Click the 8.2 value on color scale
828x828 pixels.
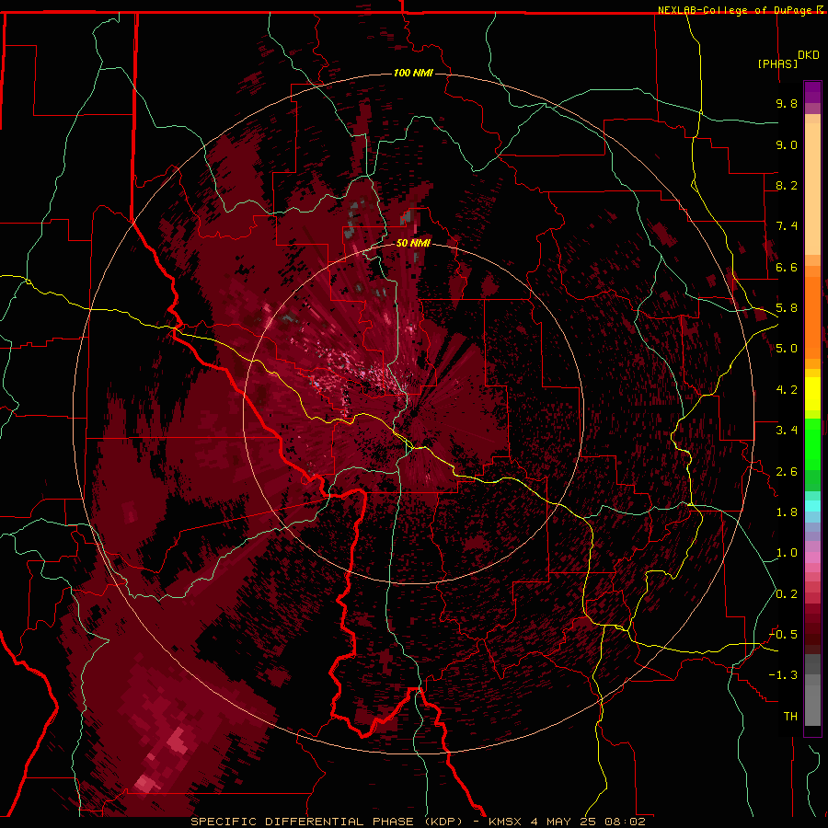[787, 185]
